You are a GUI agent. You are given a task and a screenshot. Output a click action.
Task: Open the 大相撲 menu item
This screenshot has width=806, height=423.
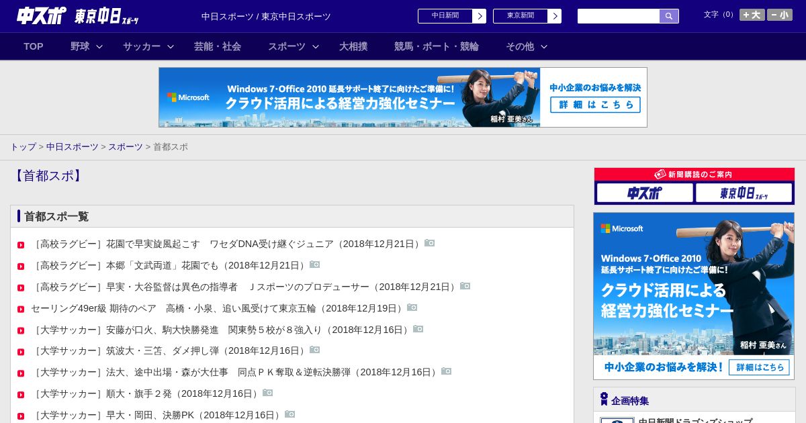(353, 46)
